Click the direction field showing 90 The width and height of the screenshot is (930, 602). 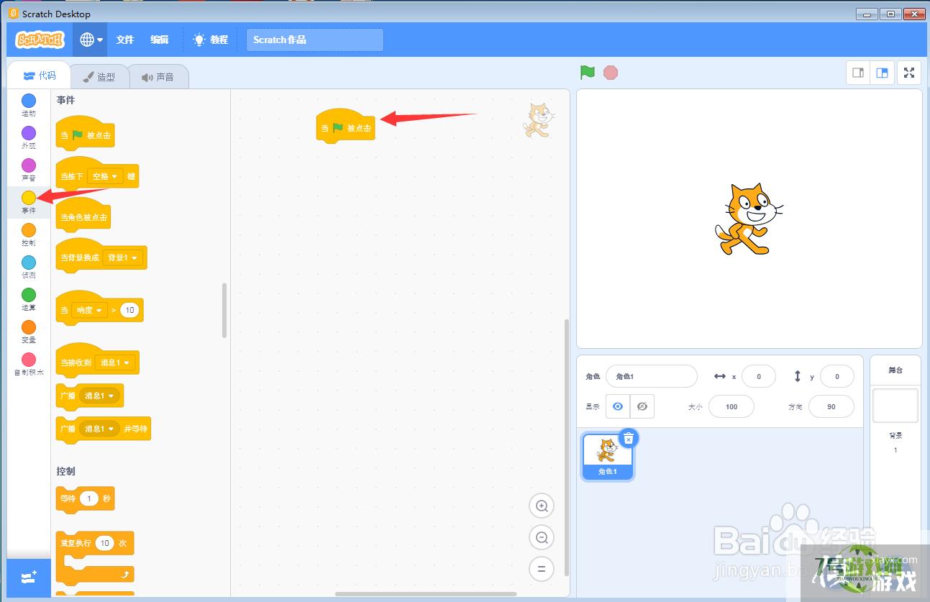[x=831, y=406]
